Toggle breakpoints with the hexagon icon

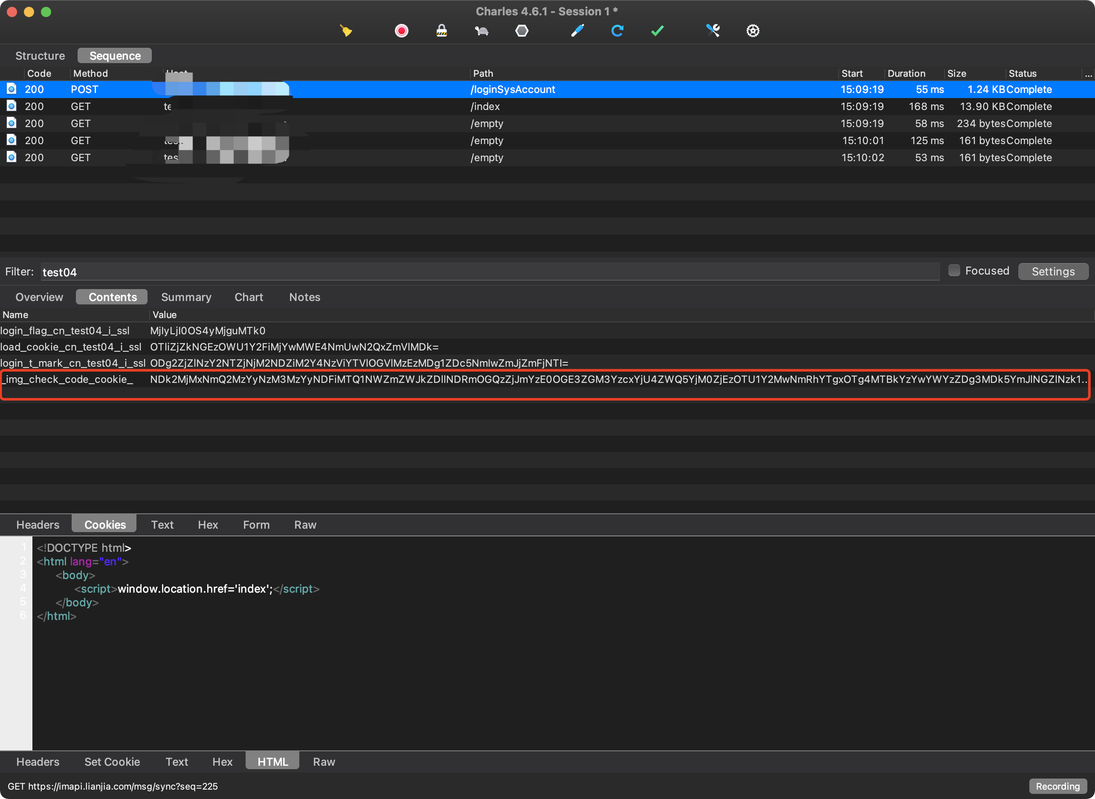522,30
